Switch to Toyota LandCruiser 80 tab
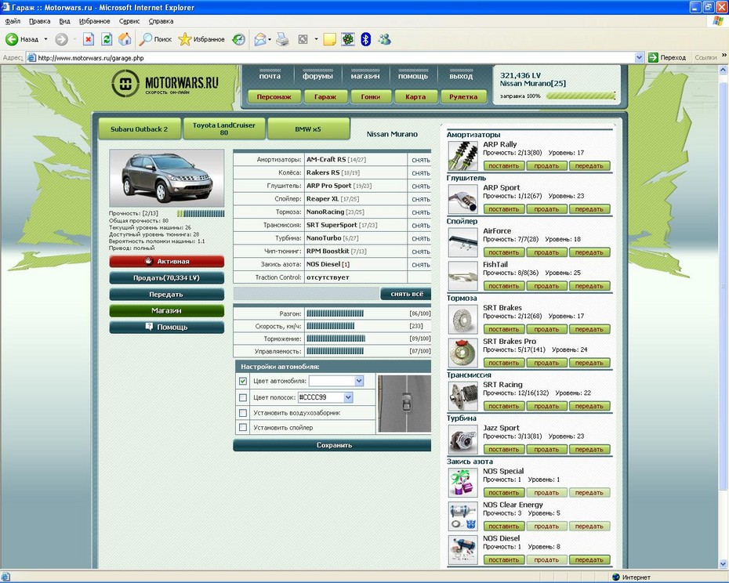The image size is (729, 583). click(x=224, y=129)
